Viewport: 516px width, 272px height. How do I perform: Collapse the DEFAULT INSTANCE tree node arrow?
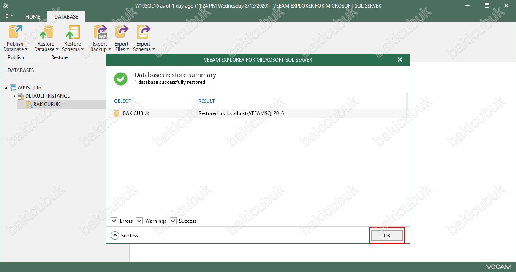click(x=14, y=96)
